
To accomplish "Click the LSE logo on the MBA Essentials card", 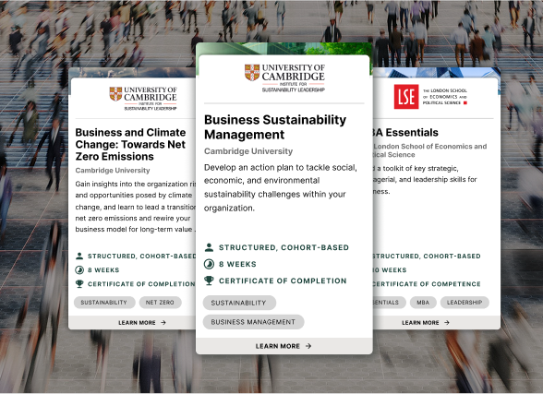I will pyautogui.click(x=430, y=97).
